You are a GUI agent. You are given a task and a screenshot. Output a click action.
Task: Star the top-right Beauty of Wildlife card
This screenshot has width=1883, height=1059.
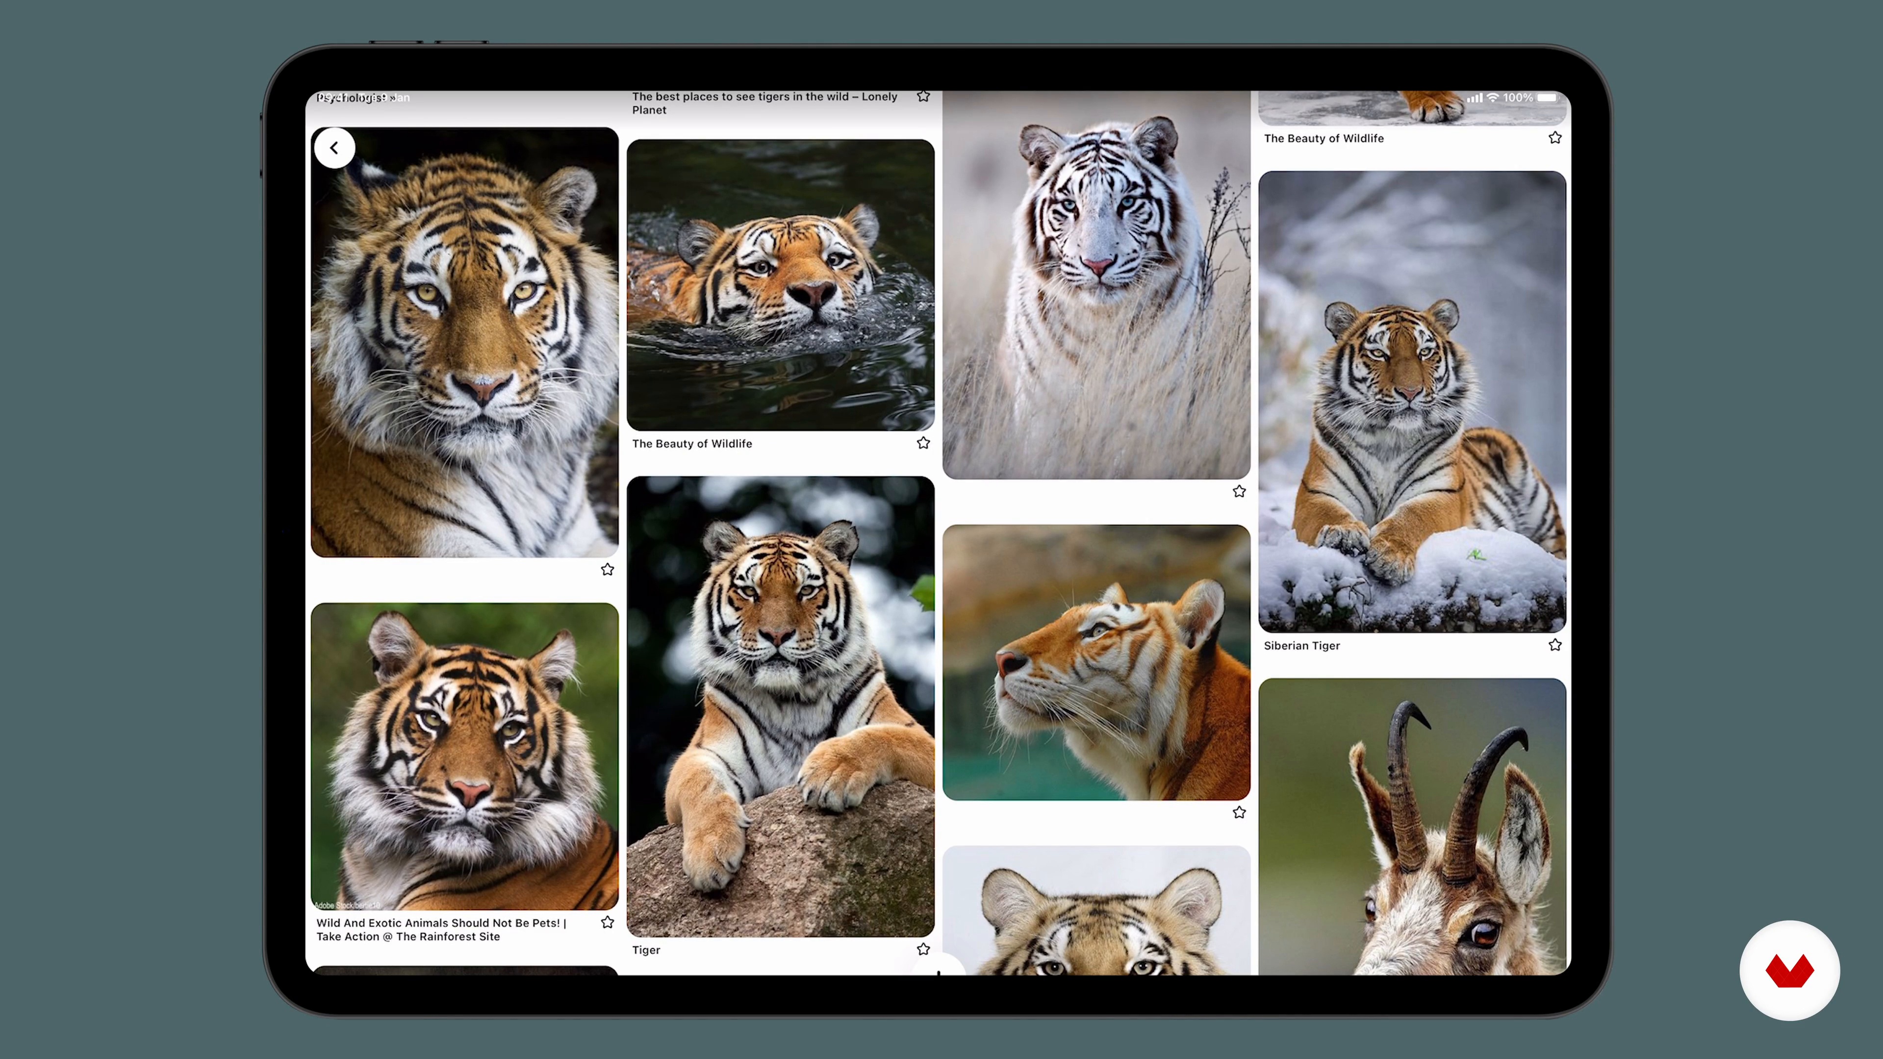[x=1555, y=137]
